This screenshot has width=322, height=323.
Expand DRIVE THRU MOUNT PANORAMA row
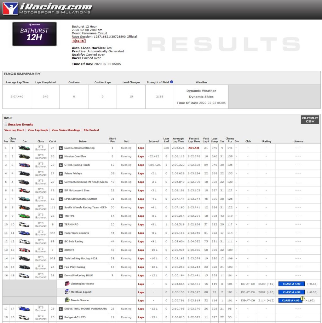[x=61, y=309]
